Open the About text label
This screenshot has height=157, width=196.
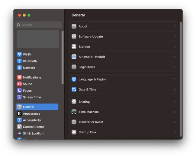click(x=83, y=26)
